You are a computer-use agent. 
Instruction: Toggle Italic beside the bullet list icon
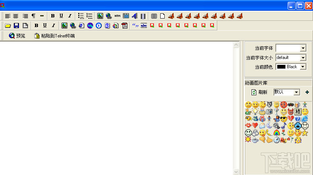(70, 16)
